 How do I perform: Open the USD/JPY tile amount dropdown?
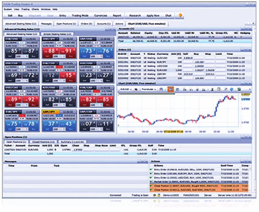pyautogui.click(x=59, y=56)
